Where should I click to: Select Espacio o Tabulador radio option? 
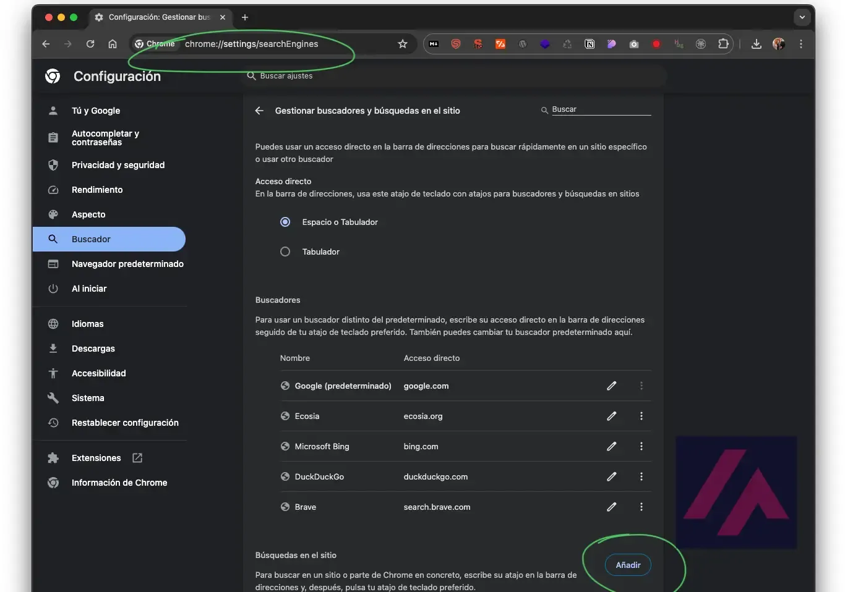click(285, 222)
